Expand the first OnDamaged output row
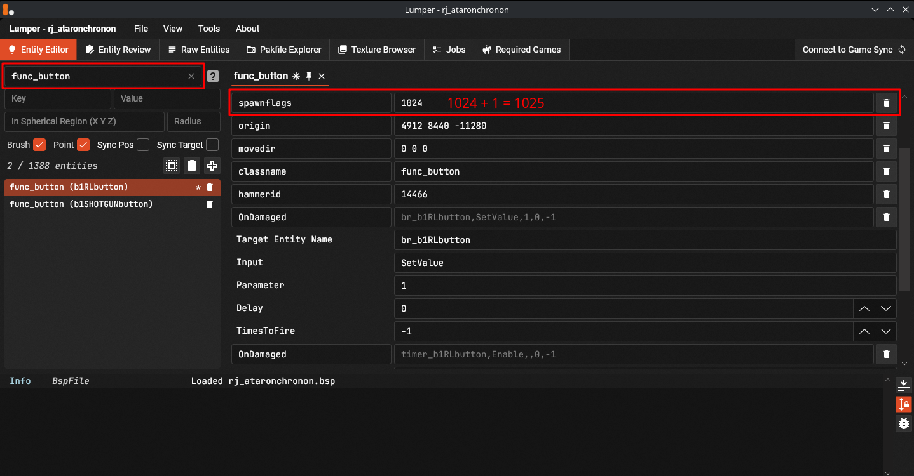Viewport: 914px width, 476px height. click(x=311, y=217)
